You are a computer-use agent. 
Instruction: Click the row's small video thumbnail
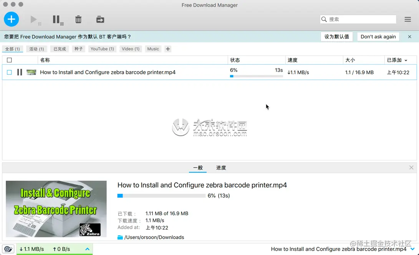31,72
